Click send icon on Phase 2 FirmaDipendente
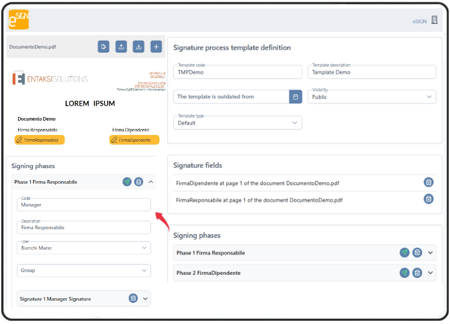The width and height of the screenshot is (450, 324). pos(405,273)
